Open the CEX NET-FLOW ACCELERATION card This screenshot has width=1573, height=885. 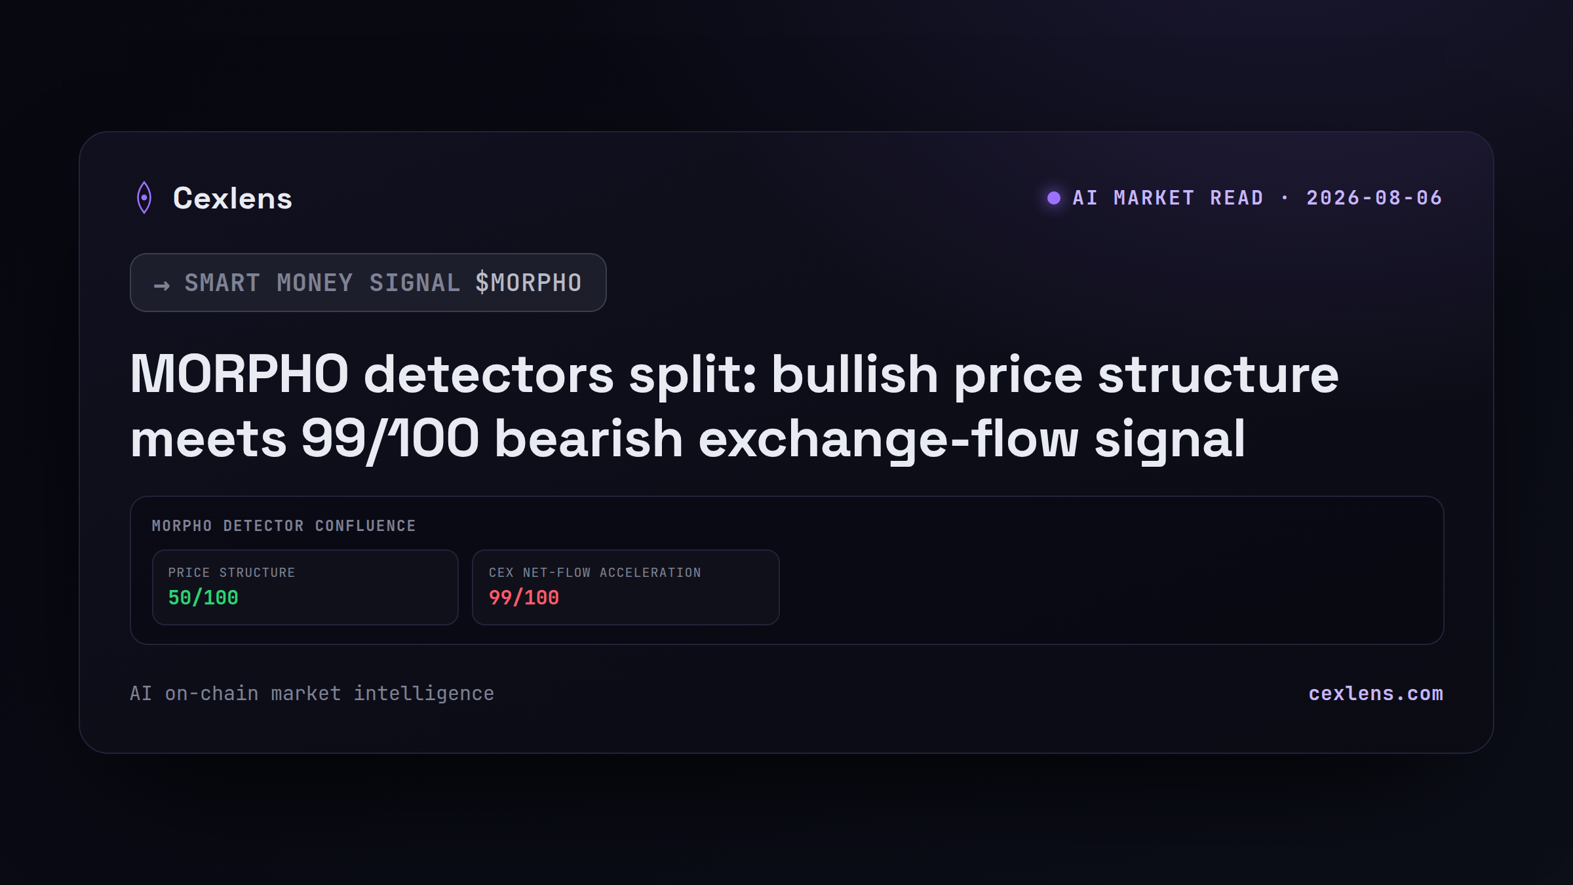click(x=625, y=587)
